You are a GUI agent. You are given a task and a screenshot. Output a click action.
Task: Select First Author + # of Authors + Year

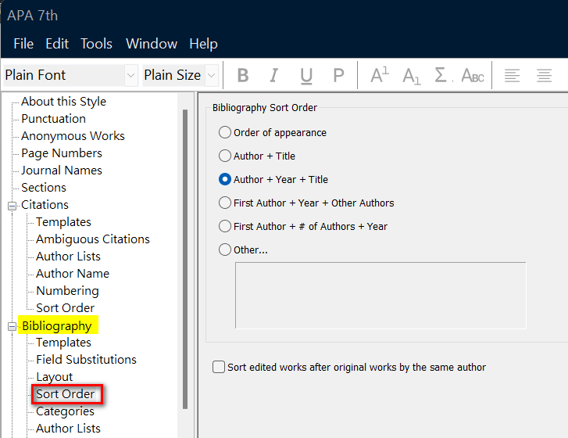point(224,226)
